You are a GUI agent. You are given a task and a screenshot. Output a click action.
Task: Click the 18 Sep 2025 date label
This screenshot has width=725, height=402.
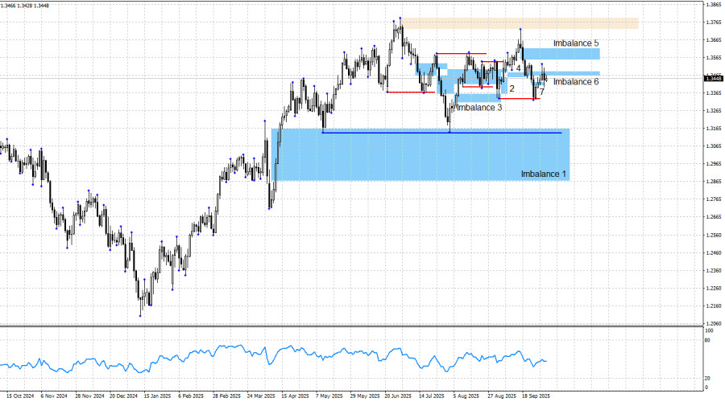pyautogui.click(x=536, y=396)
